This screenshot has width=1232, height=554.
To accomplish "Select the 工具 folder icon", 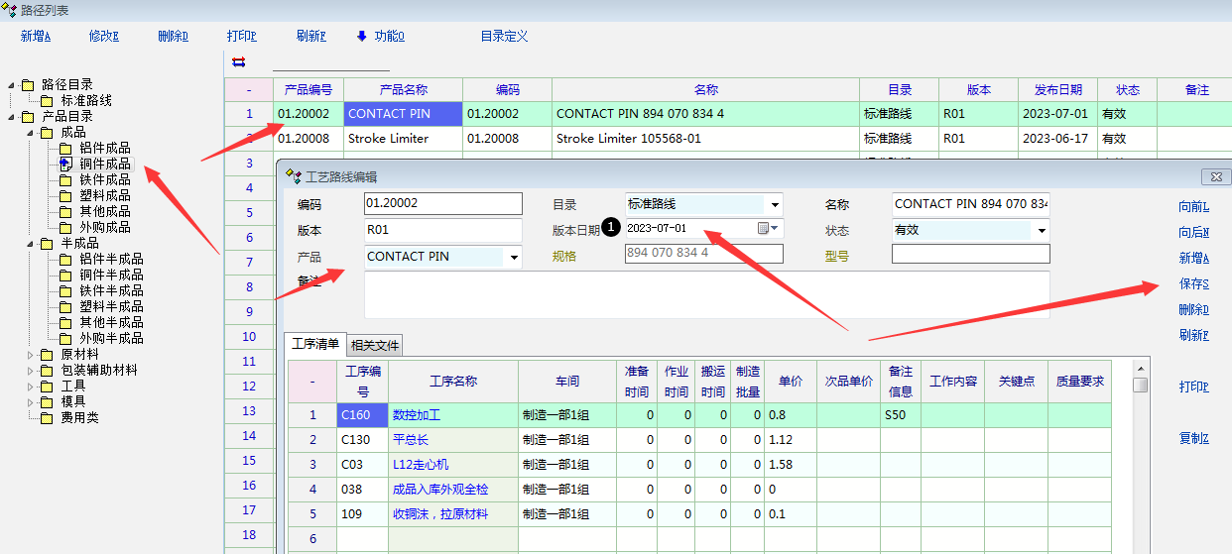I will point(46,386).
